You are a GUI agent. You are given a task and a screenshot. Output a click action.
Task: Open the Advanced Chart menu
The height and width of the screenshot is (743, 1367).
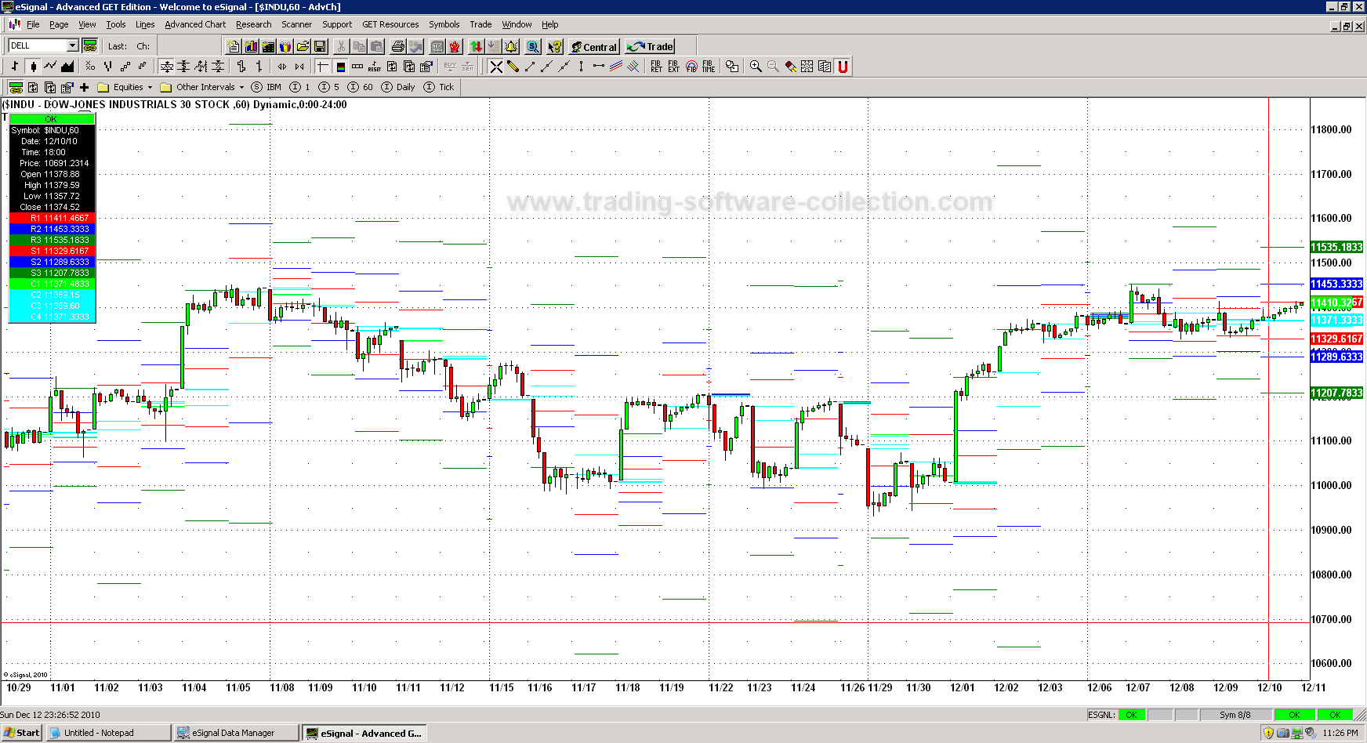(x=195, y=25)
